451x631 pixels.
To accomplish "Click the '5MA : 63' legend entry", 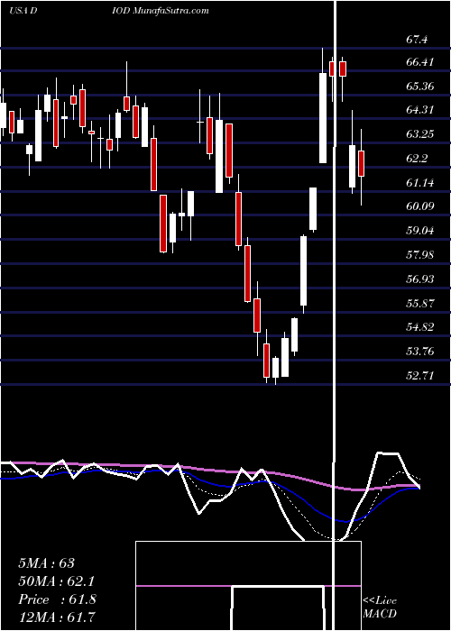I will [x=46, y=562].
